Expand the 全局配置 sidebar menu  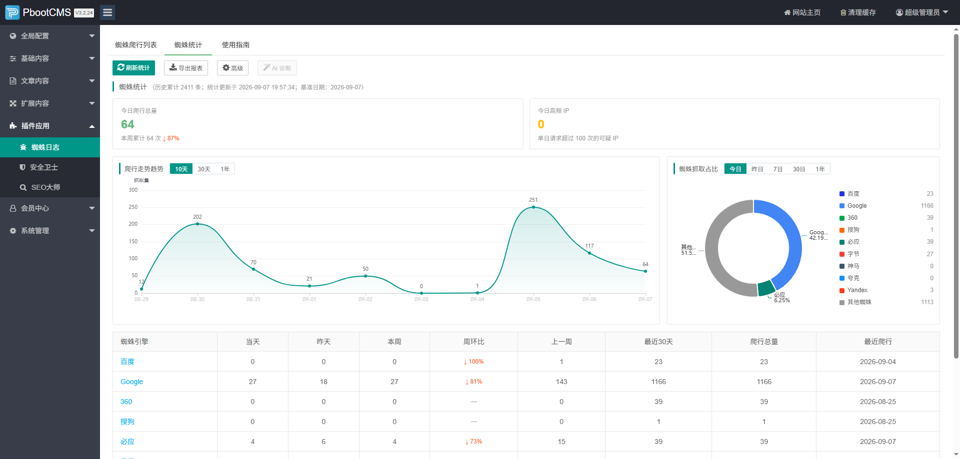pyautogui.click(x=50, y=36)
